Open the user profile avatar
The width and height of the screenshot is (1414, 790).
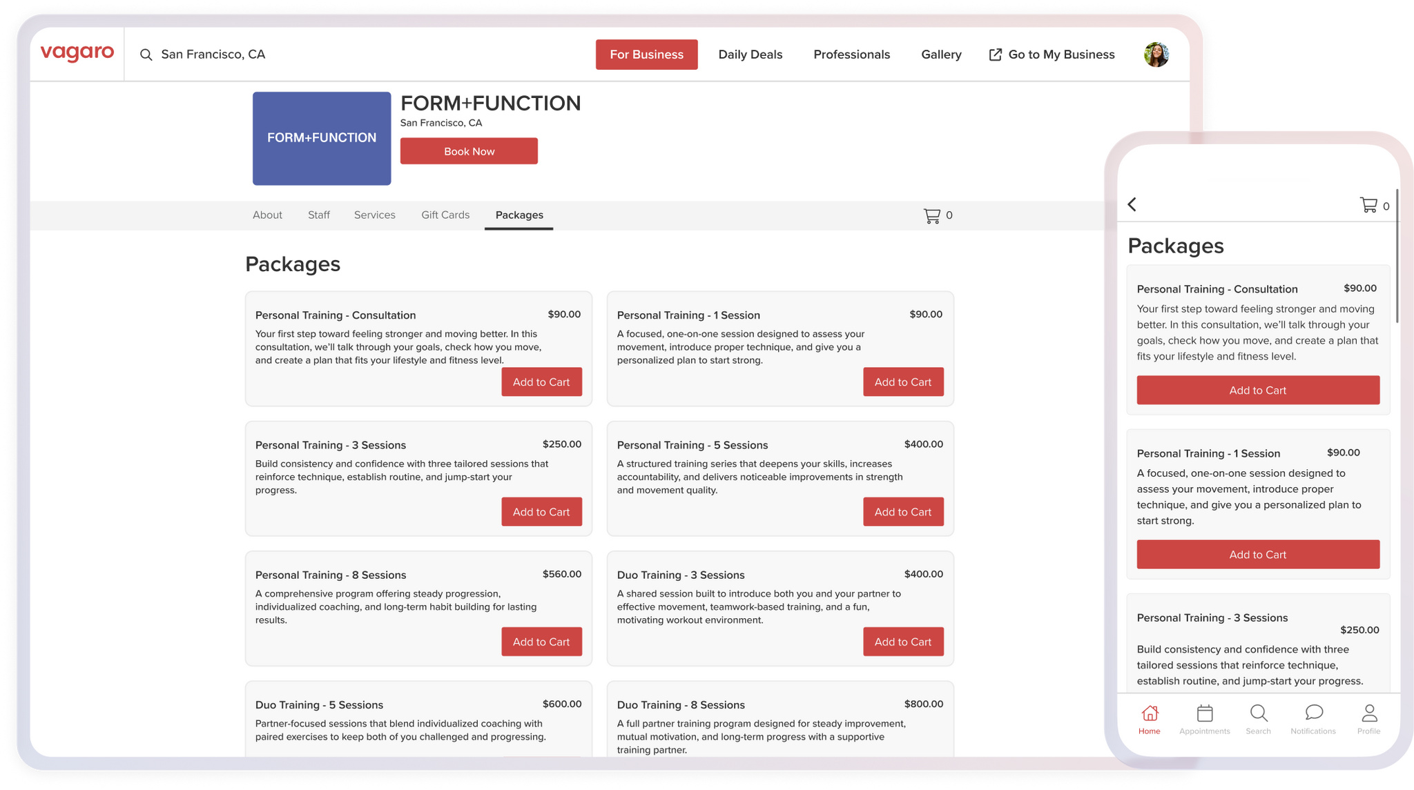(1156, 55)
